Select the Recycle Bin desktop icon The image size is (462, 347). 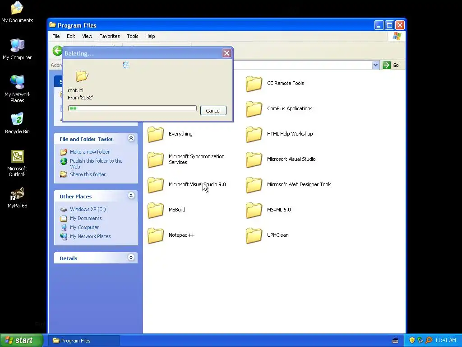coord(17,123)
